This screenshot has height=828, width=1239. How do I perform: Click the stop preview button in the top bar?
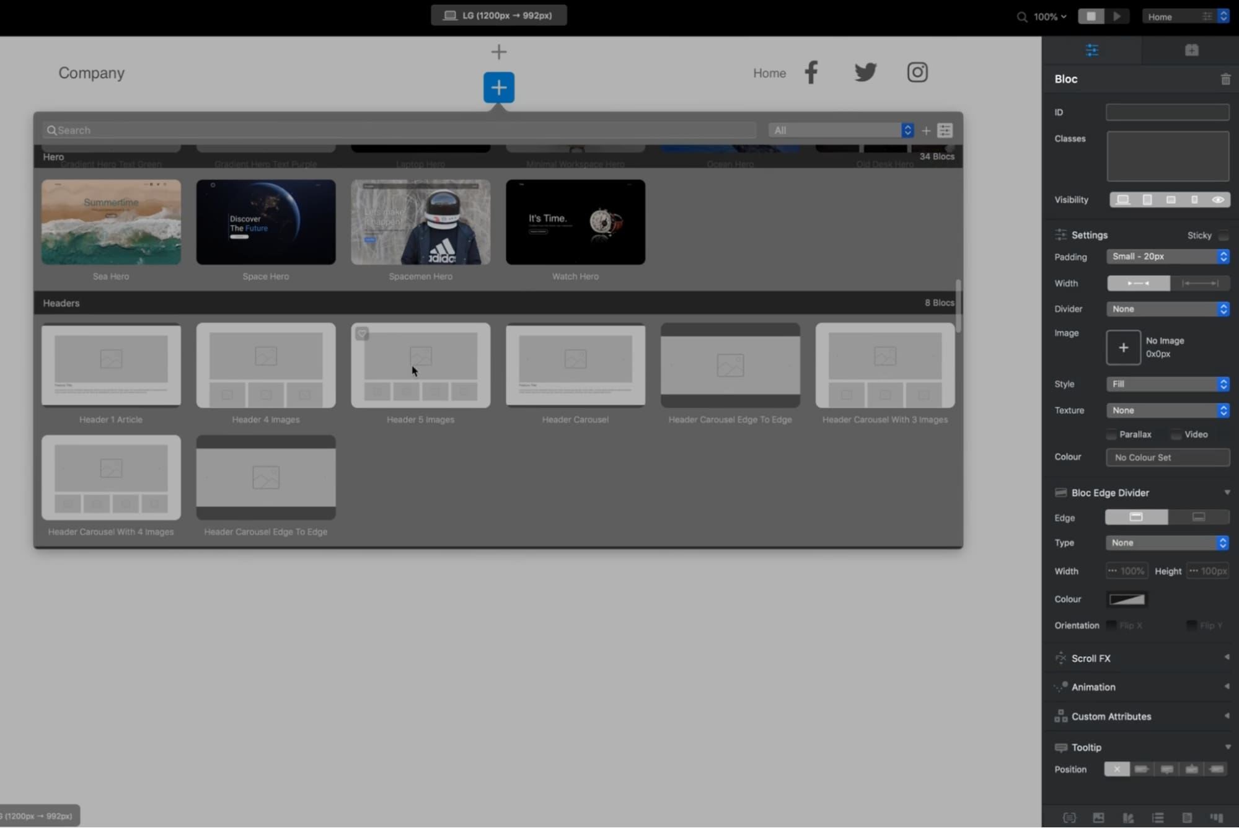click(x=1091, y=17)
